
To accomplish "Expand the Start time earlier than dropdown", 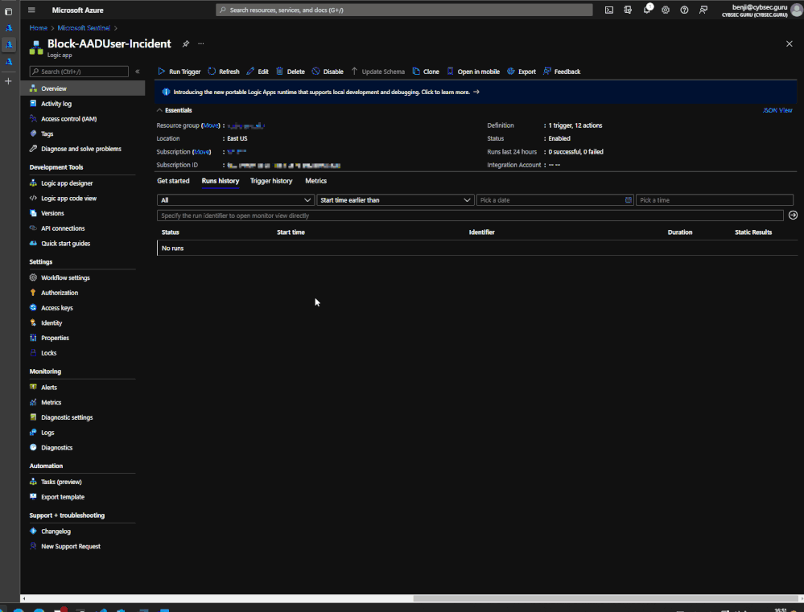I will (395, 200).
